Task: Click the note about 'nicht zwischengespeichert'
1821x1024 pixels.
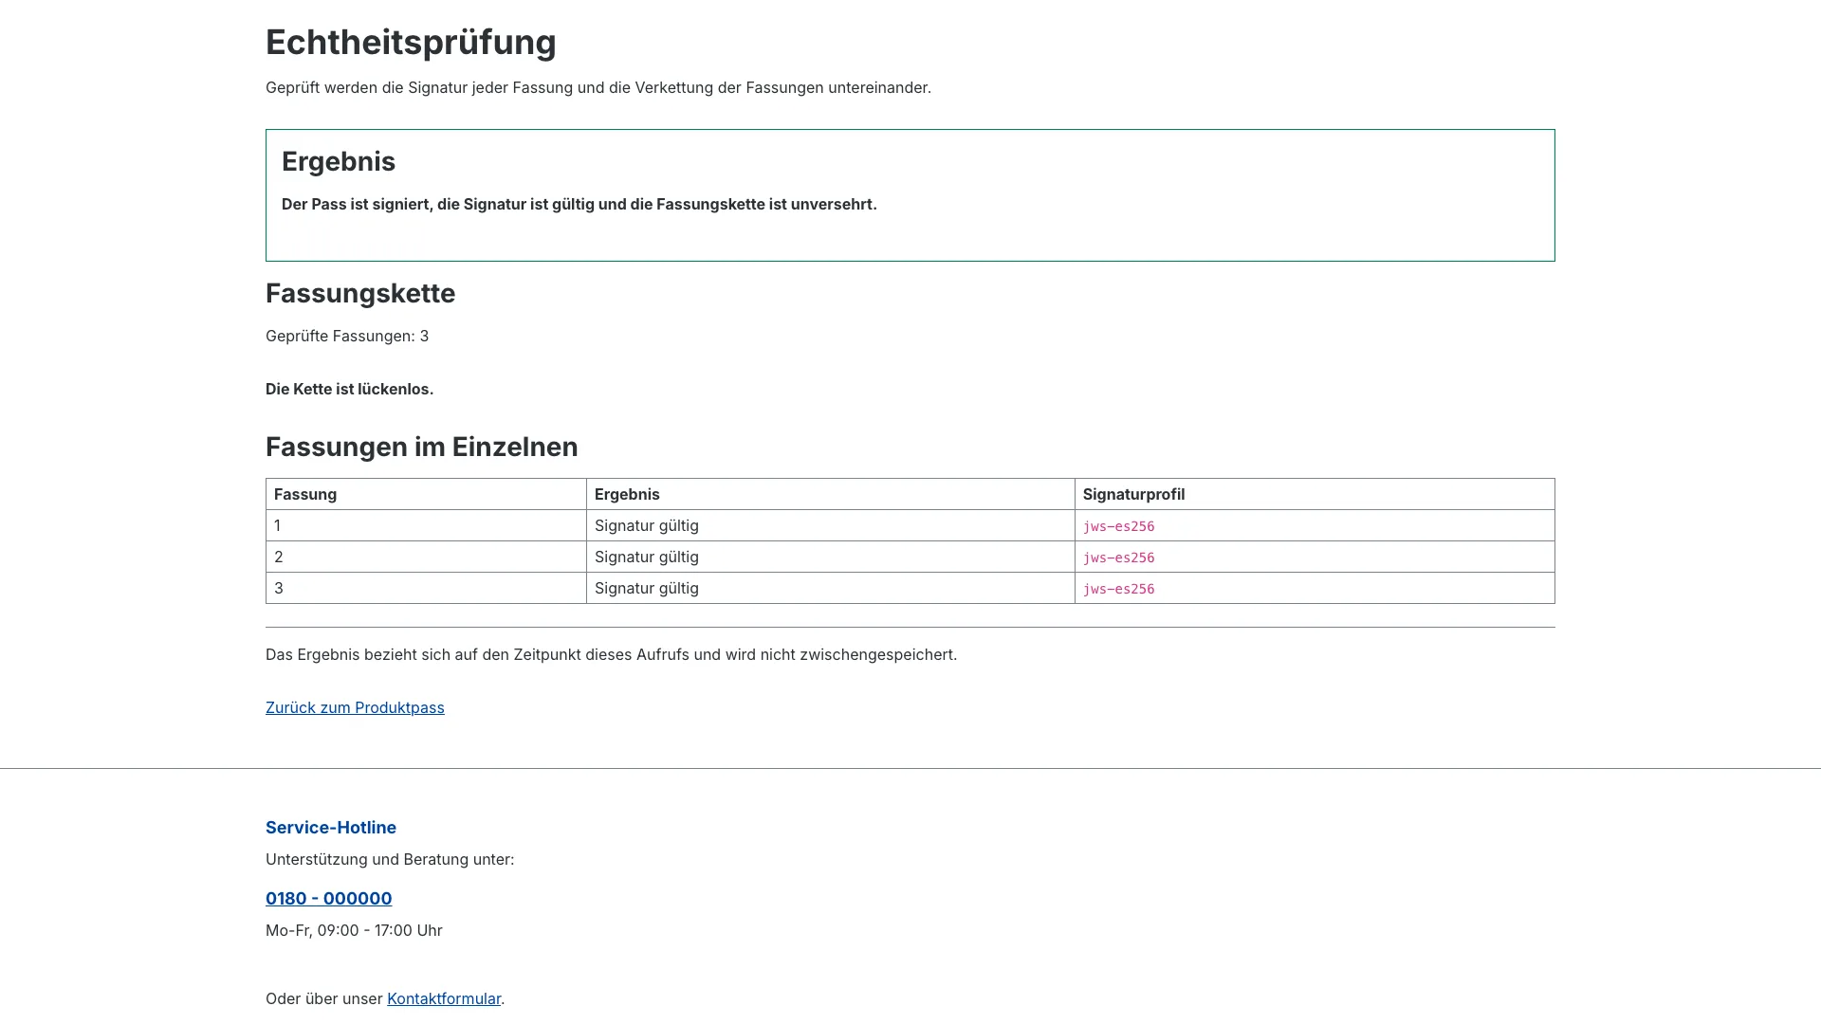Action: point(611,654)
